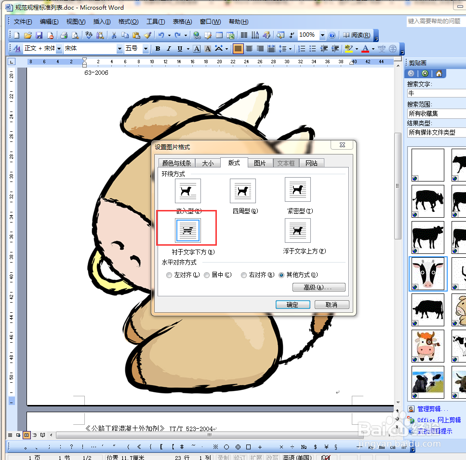Open the 五号 font size dropdown
This screenshot has width=466, height=460.
coord(146,49)
